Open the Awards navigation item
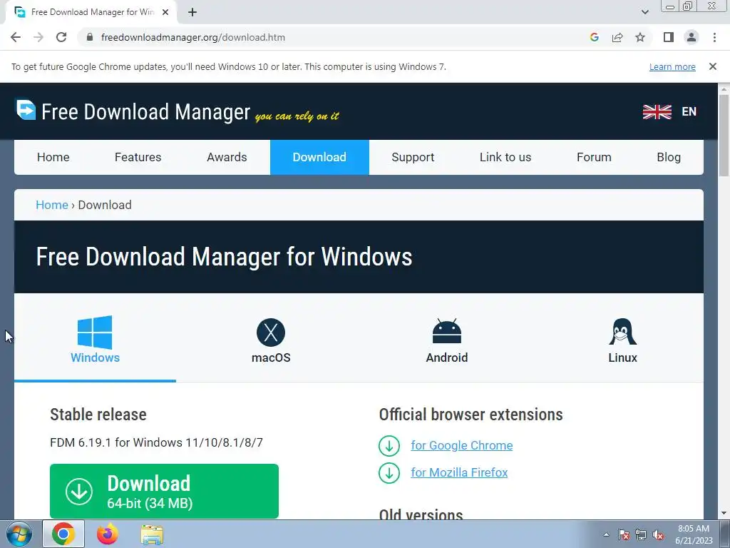Viewport: 730px width, 548px height. [x=227, y=158]
